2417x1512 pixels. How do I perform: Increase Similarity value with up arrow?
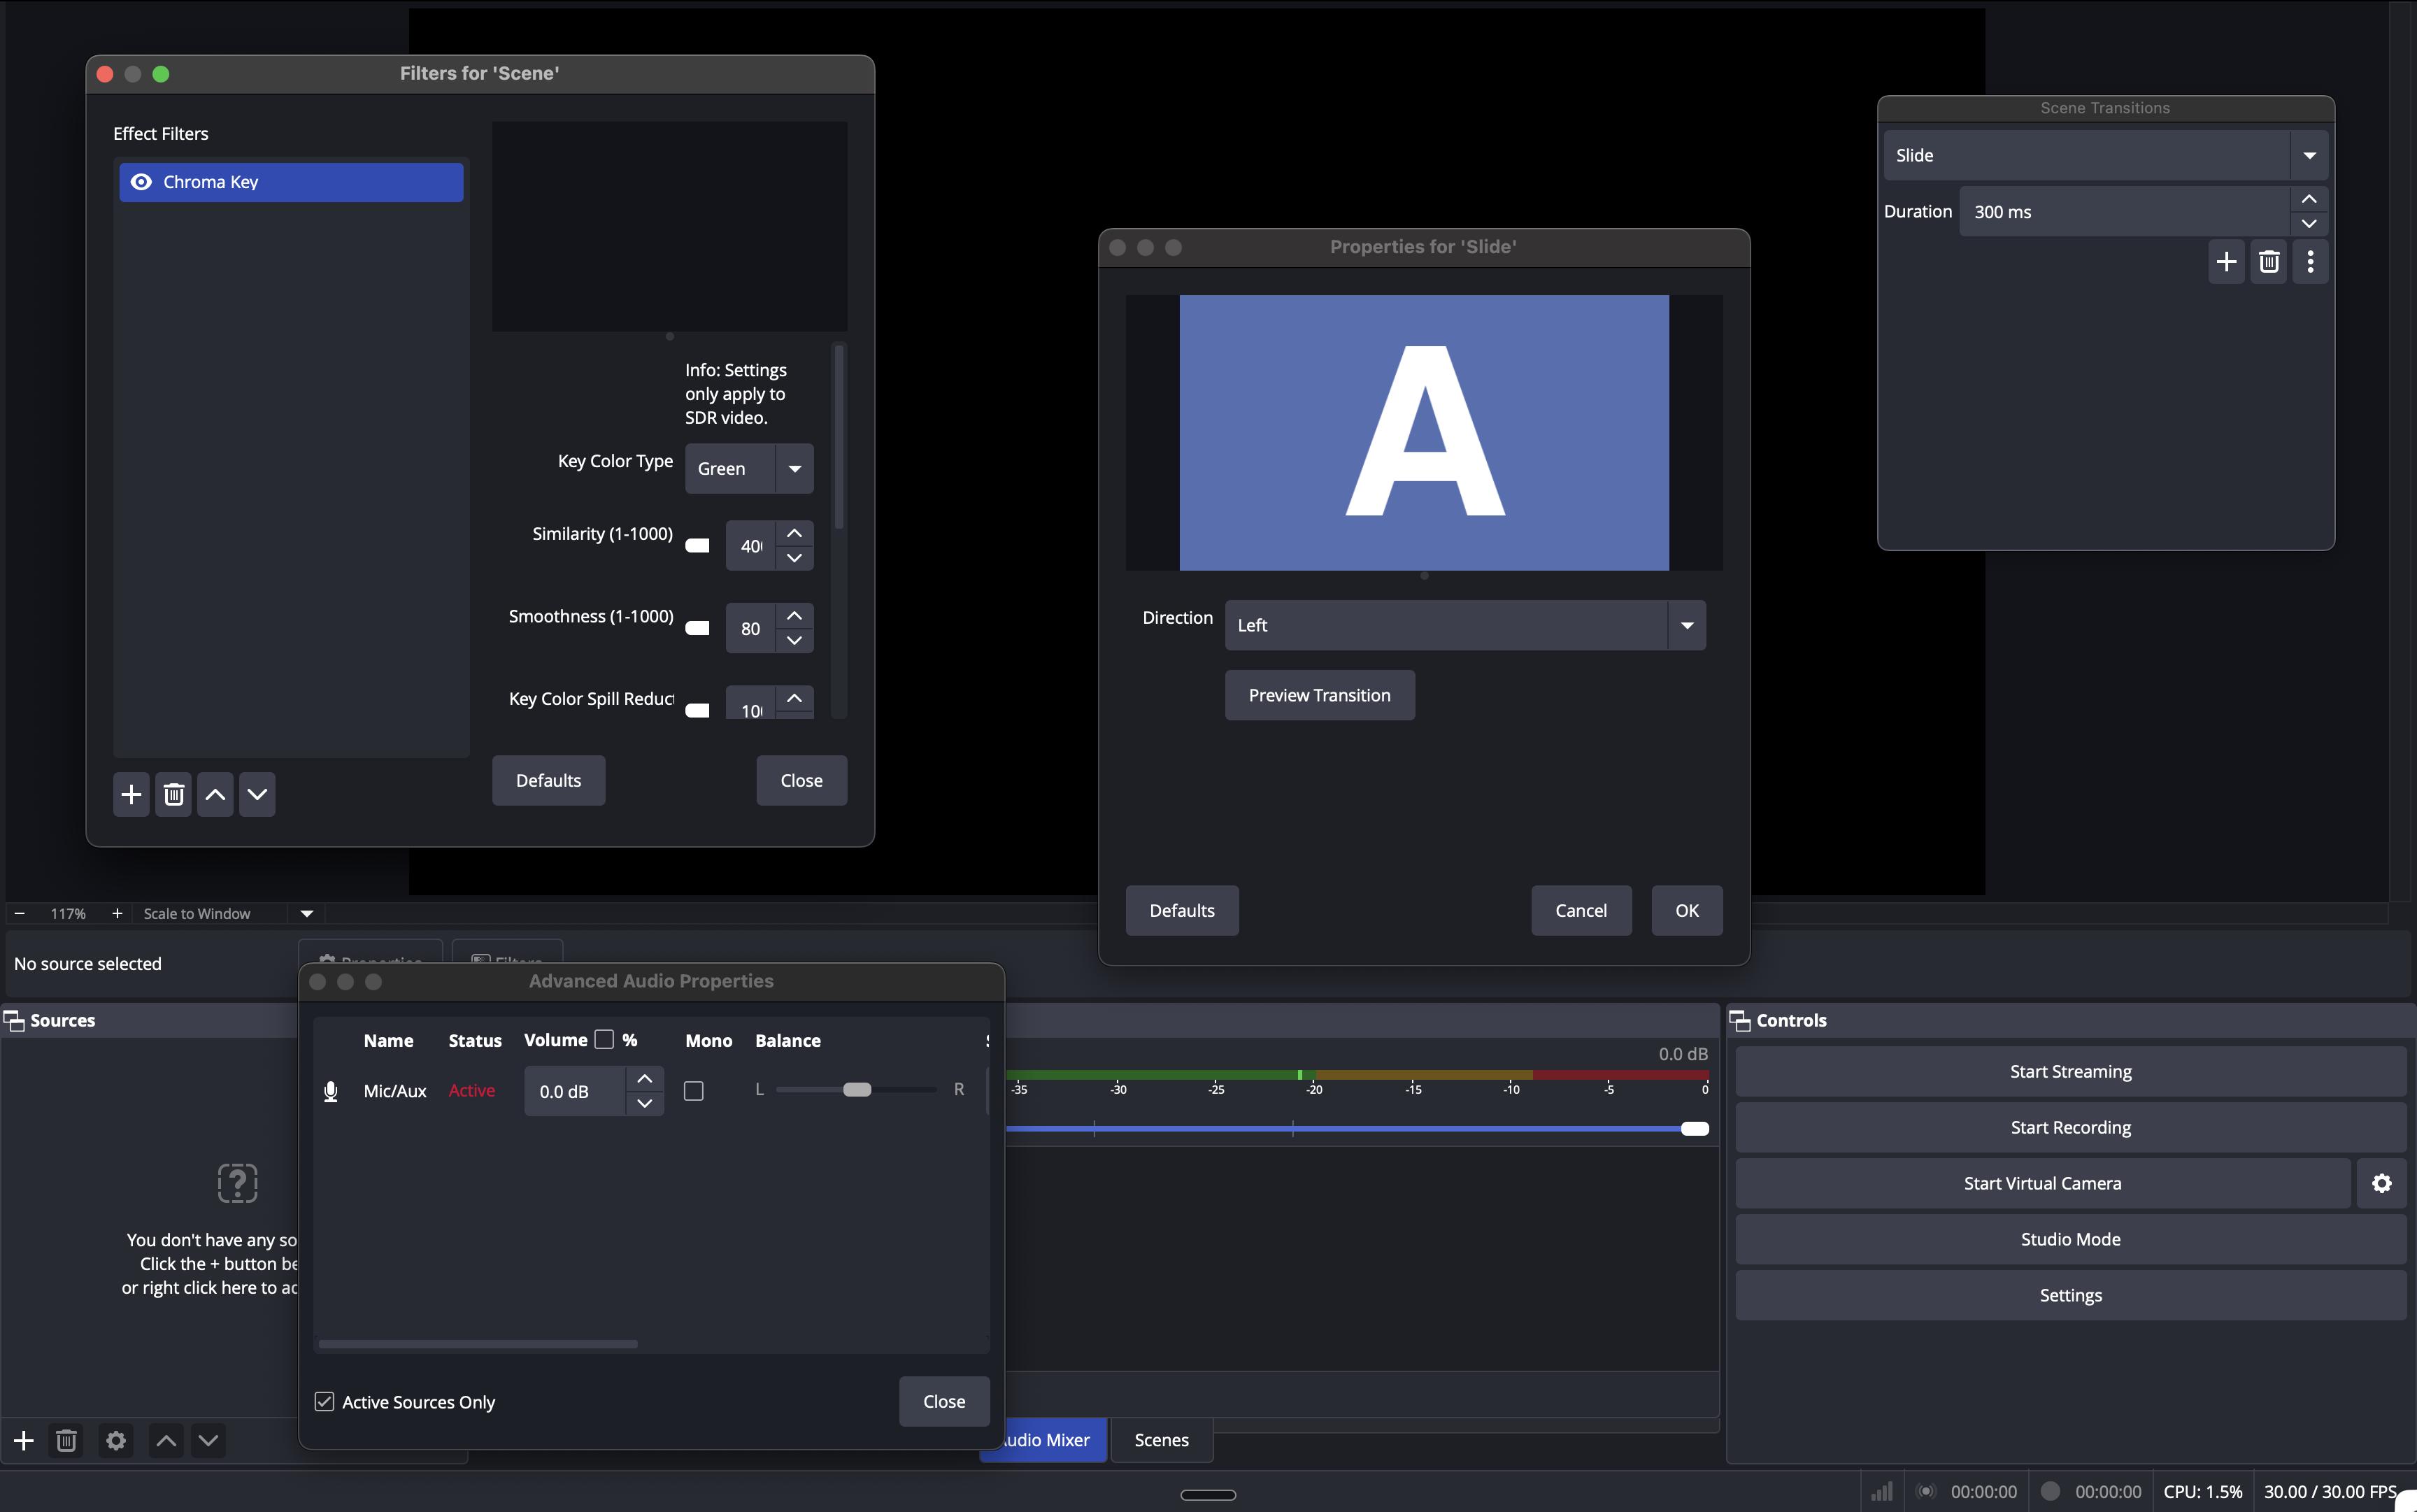[794, 533]
